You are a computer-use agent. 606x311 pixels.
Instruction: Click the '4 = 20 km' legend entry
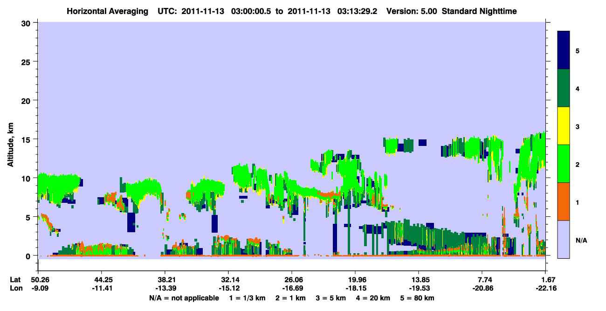point(373,298)
